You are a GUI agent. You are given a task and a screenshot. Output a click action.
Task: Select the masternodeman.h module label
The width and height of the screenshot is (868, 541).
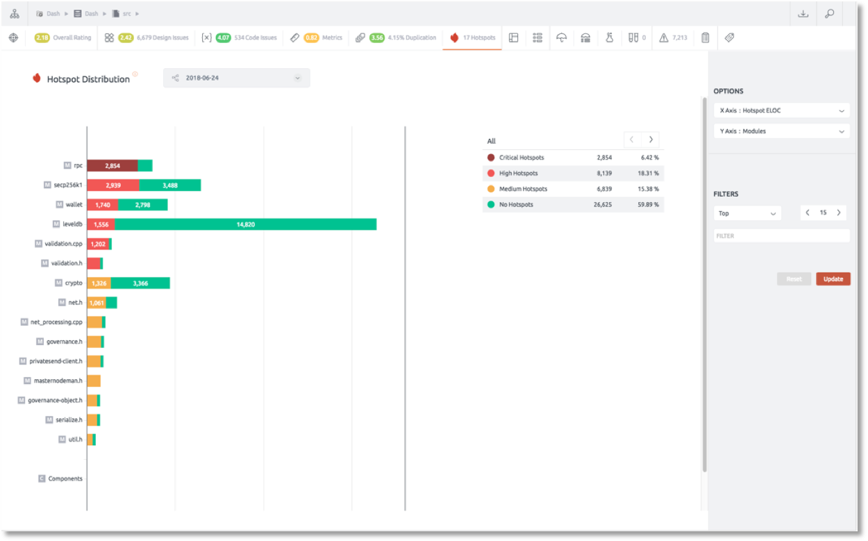58,381
